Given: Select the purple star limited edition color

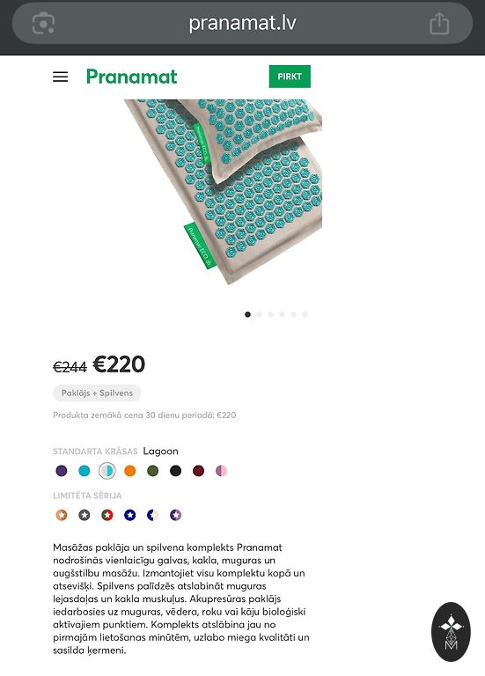Looking at the screenshot, I should [x=175, y=515].
